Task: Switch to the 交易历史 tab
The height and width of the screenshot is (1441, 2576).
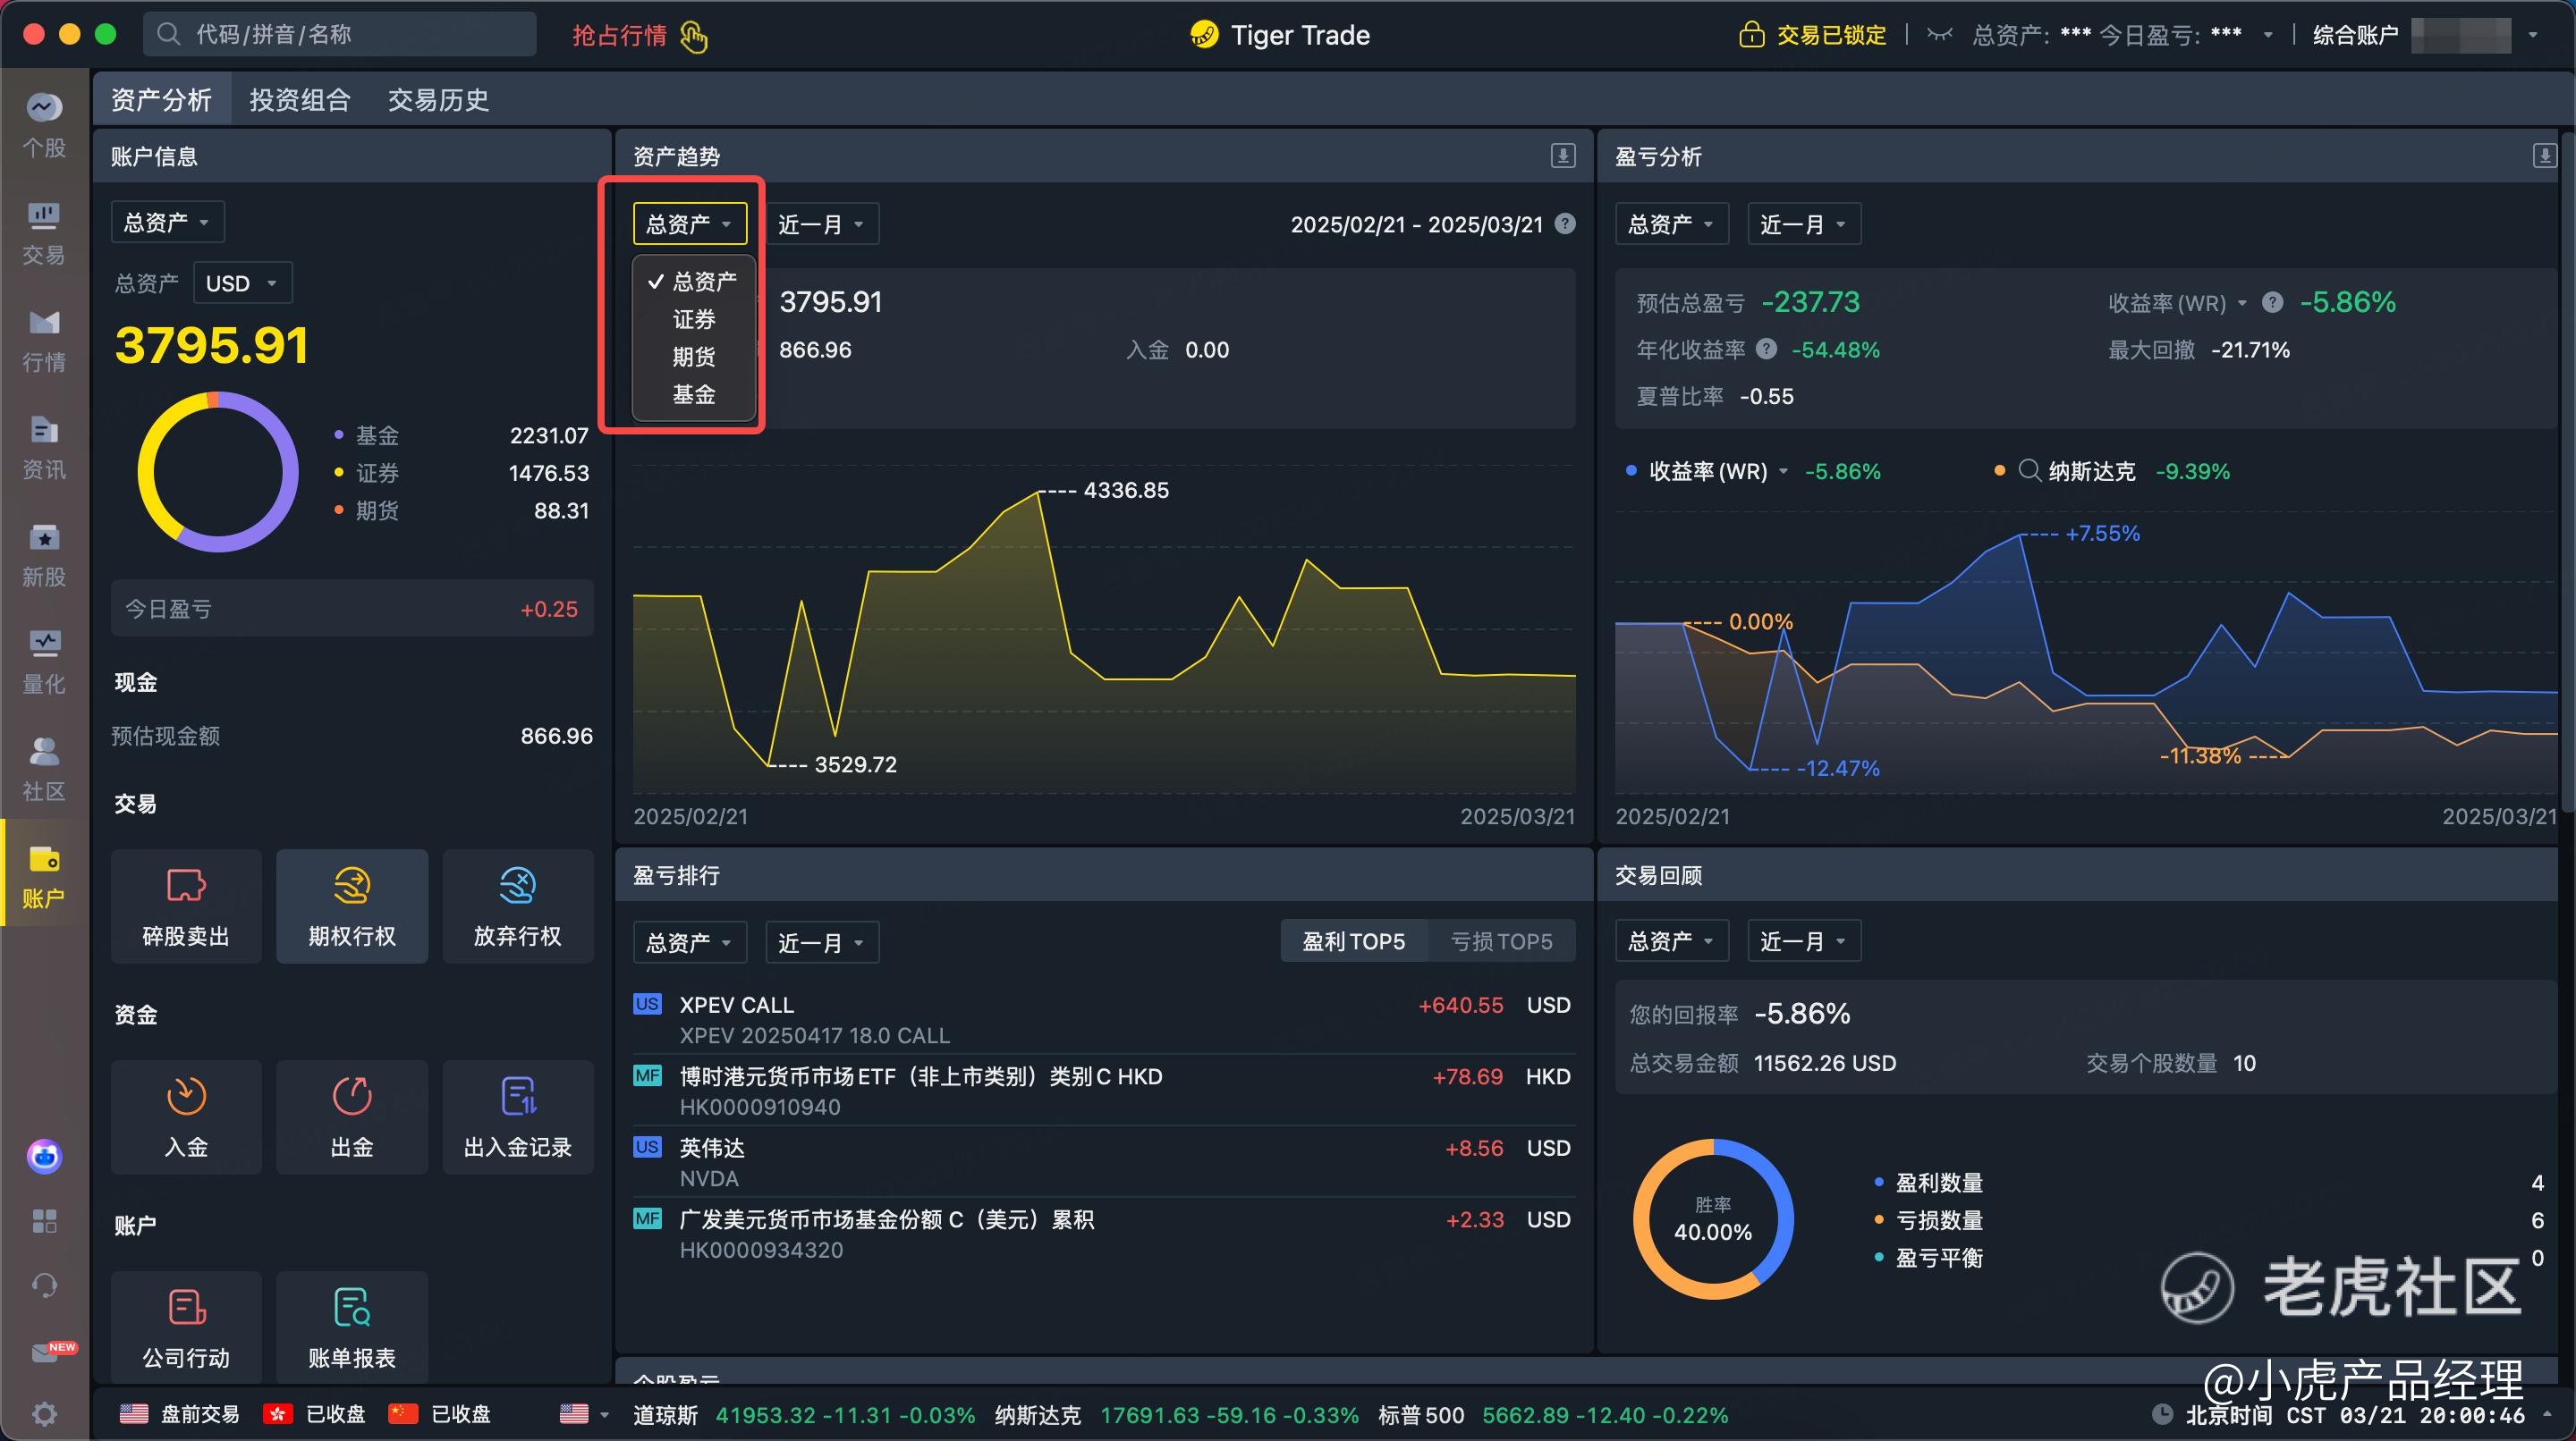Action: click(438, 99)
